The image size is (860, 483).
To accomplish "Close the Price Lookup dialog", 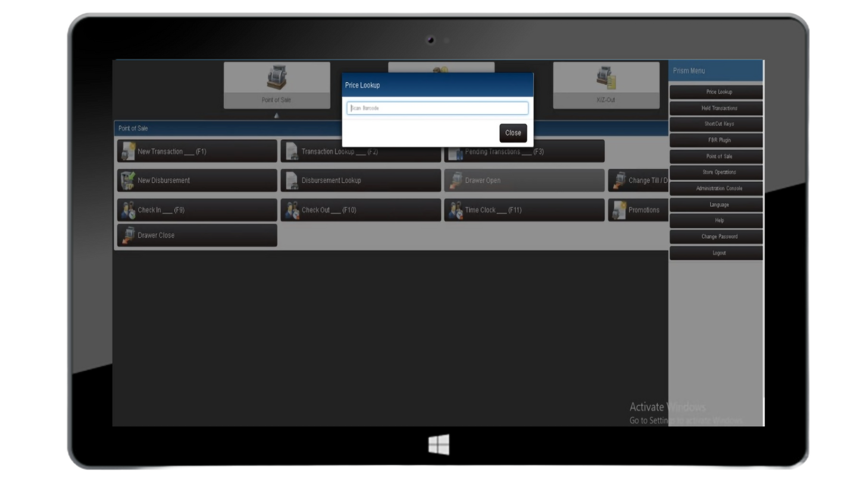I will click(512, 133).
